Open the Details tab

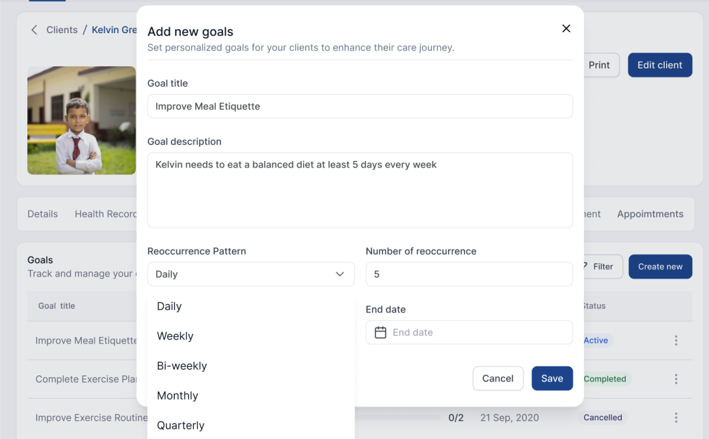pyautogui.click(x=42, y=214)
